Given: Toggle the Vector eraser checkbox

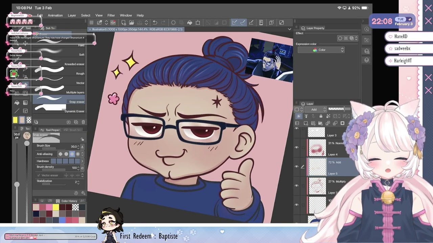Looking at the screenshot, I should [x=39, y=175].
